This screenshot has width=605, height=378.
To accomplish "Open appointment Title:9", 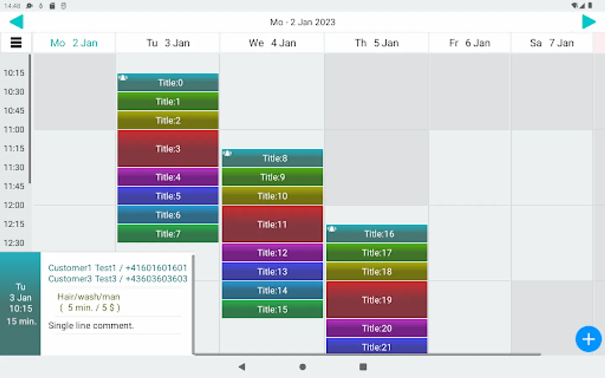I will coord(272,177).
